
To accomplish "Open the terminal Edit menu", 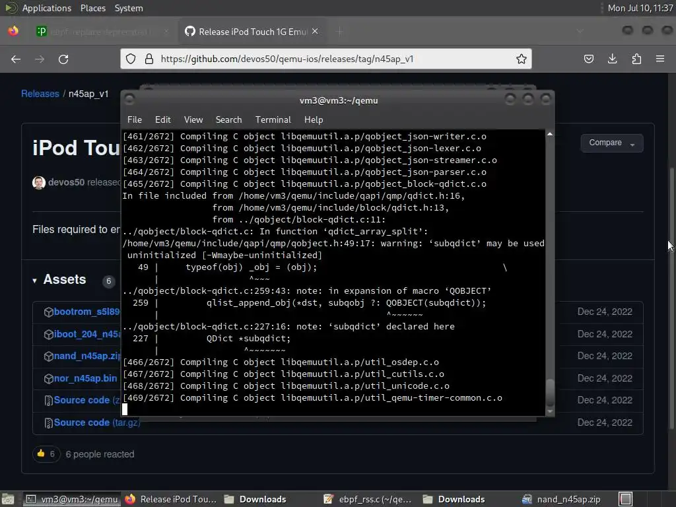I will pyautogui.click(x=162, y=120).
